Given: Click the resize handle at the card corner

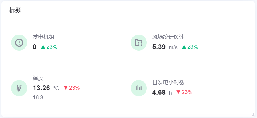Looking at the screenshot, I should click(253, 114).
